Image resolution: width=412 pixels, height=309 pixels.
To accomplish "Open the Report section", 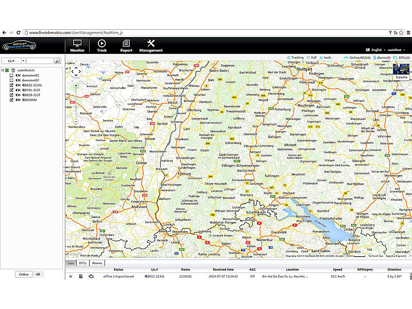I will pyautogui.click(x=126, y=46).
